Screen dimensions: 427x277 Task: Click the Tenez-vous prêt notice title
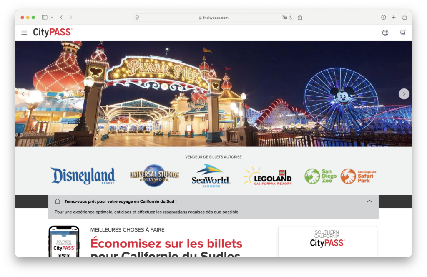click(121, 201)
